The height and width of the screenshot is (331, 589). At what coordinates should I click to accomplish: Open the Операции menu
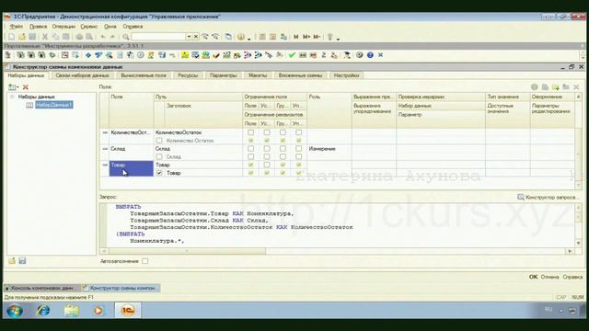[64, 27]
